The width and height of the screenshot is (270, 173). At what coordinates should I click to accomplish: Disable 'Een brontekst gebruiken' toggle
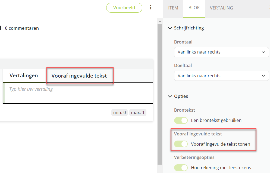181,120
